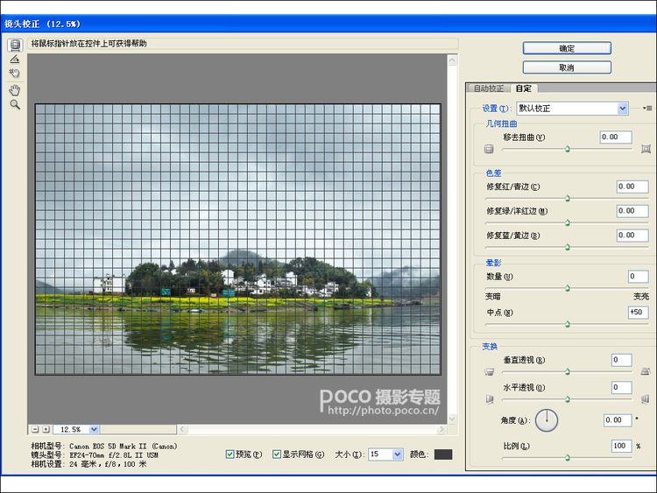The image size is (657, 493).
Task: Switch to the 自定 tab
Action: (523, 88)
